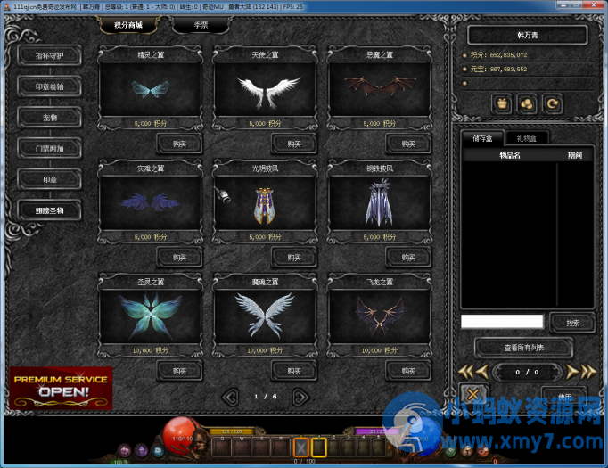This screenshot has height=468, width=608.
Task: Jump to the last storage page, double-right arrow
Action: click(588, 372)
